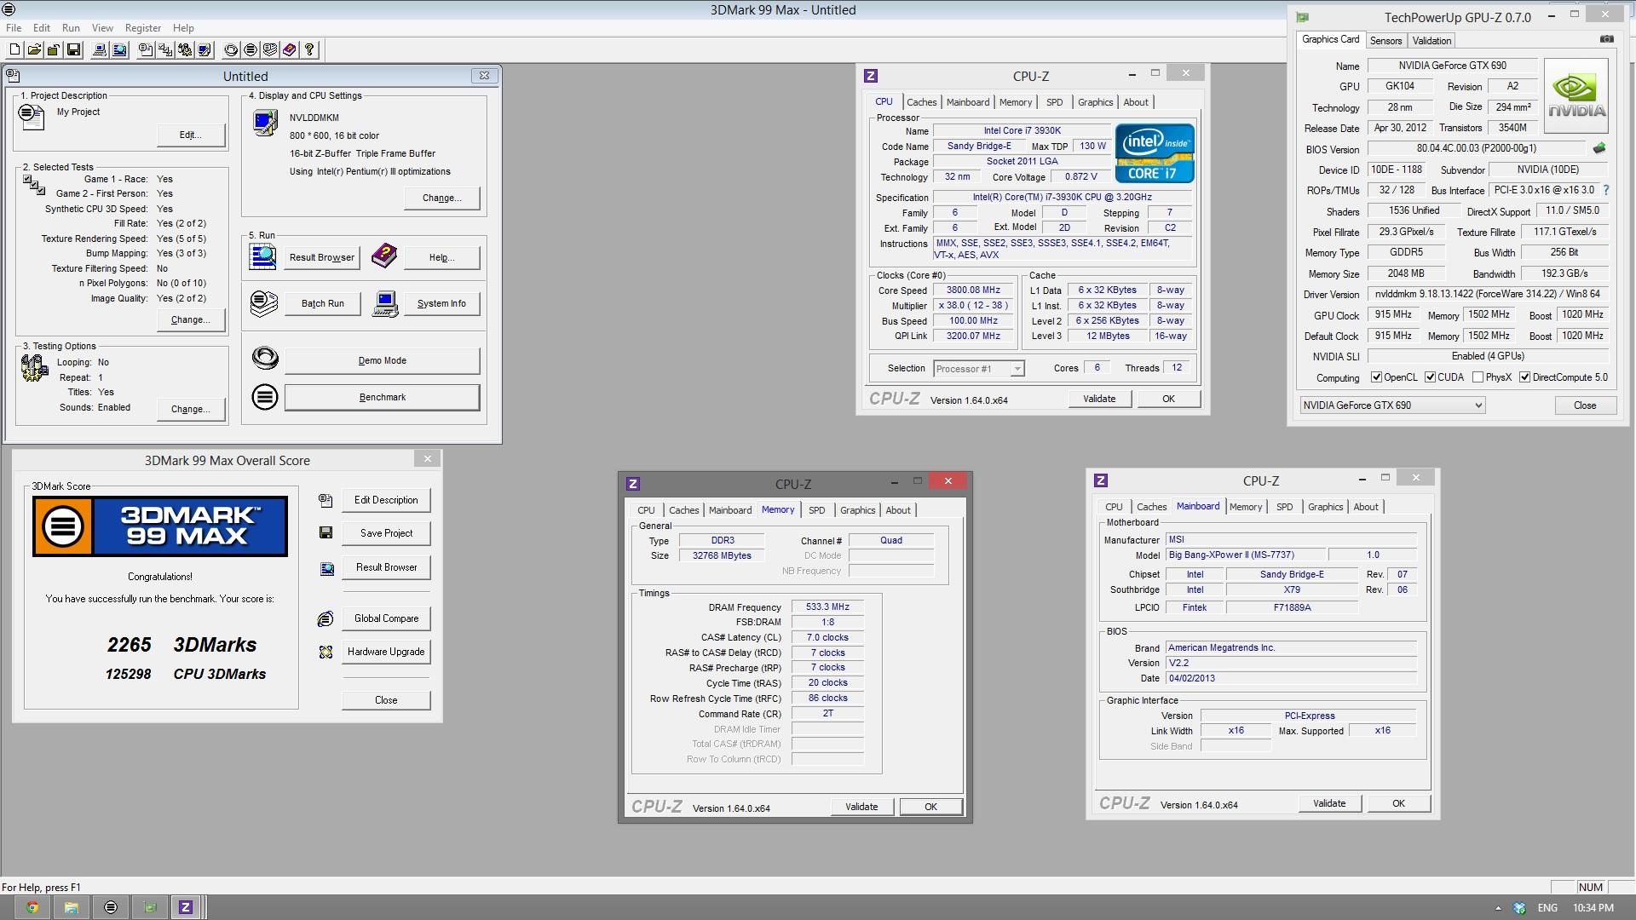1636x920 pixels.
Task: Switch to the Sensors tab in GPU-Z
Action: tap(1385, 41)
